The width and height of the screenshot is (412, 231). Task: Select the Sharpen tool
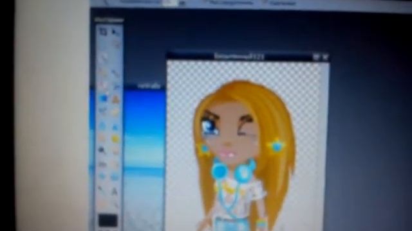(x=115, y=126)
